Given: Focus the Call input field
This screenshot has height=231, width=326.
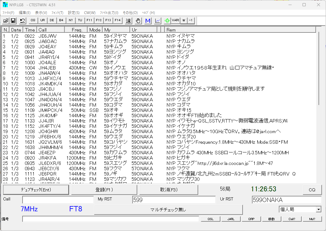Looking at the screenshot, I should point(58,200).
